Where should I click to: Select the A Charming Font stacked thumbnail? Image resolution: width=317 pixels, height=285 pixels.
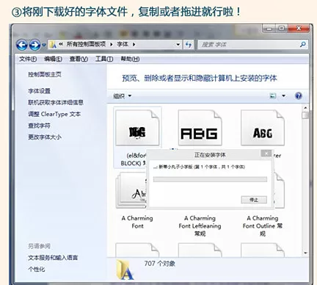tap(131, 190)
